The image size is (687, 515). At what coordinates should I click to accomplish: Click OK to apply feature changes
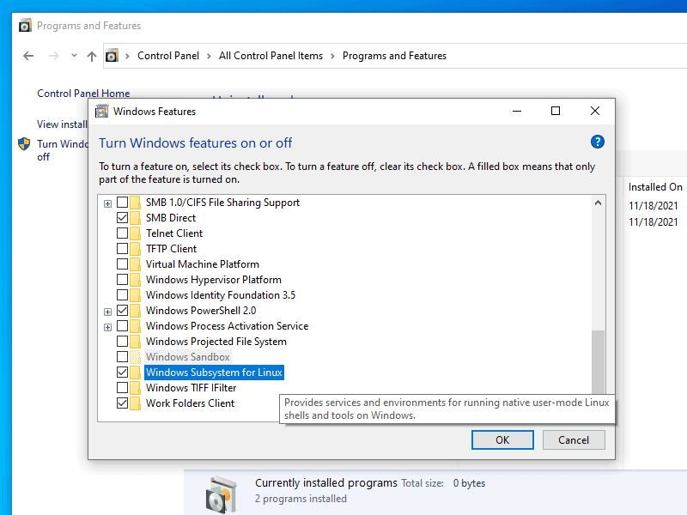(502, 439)
